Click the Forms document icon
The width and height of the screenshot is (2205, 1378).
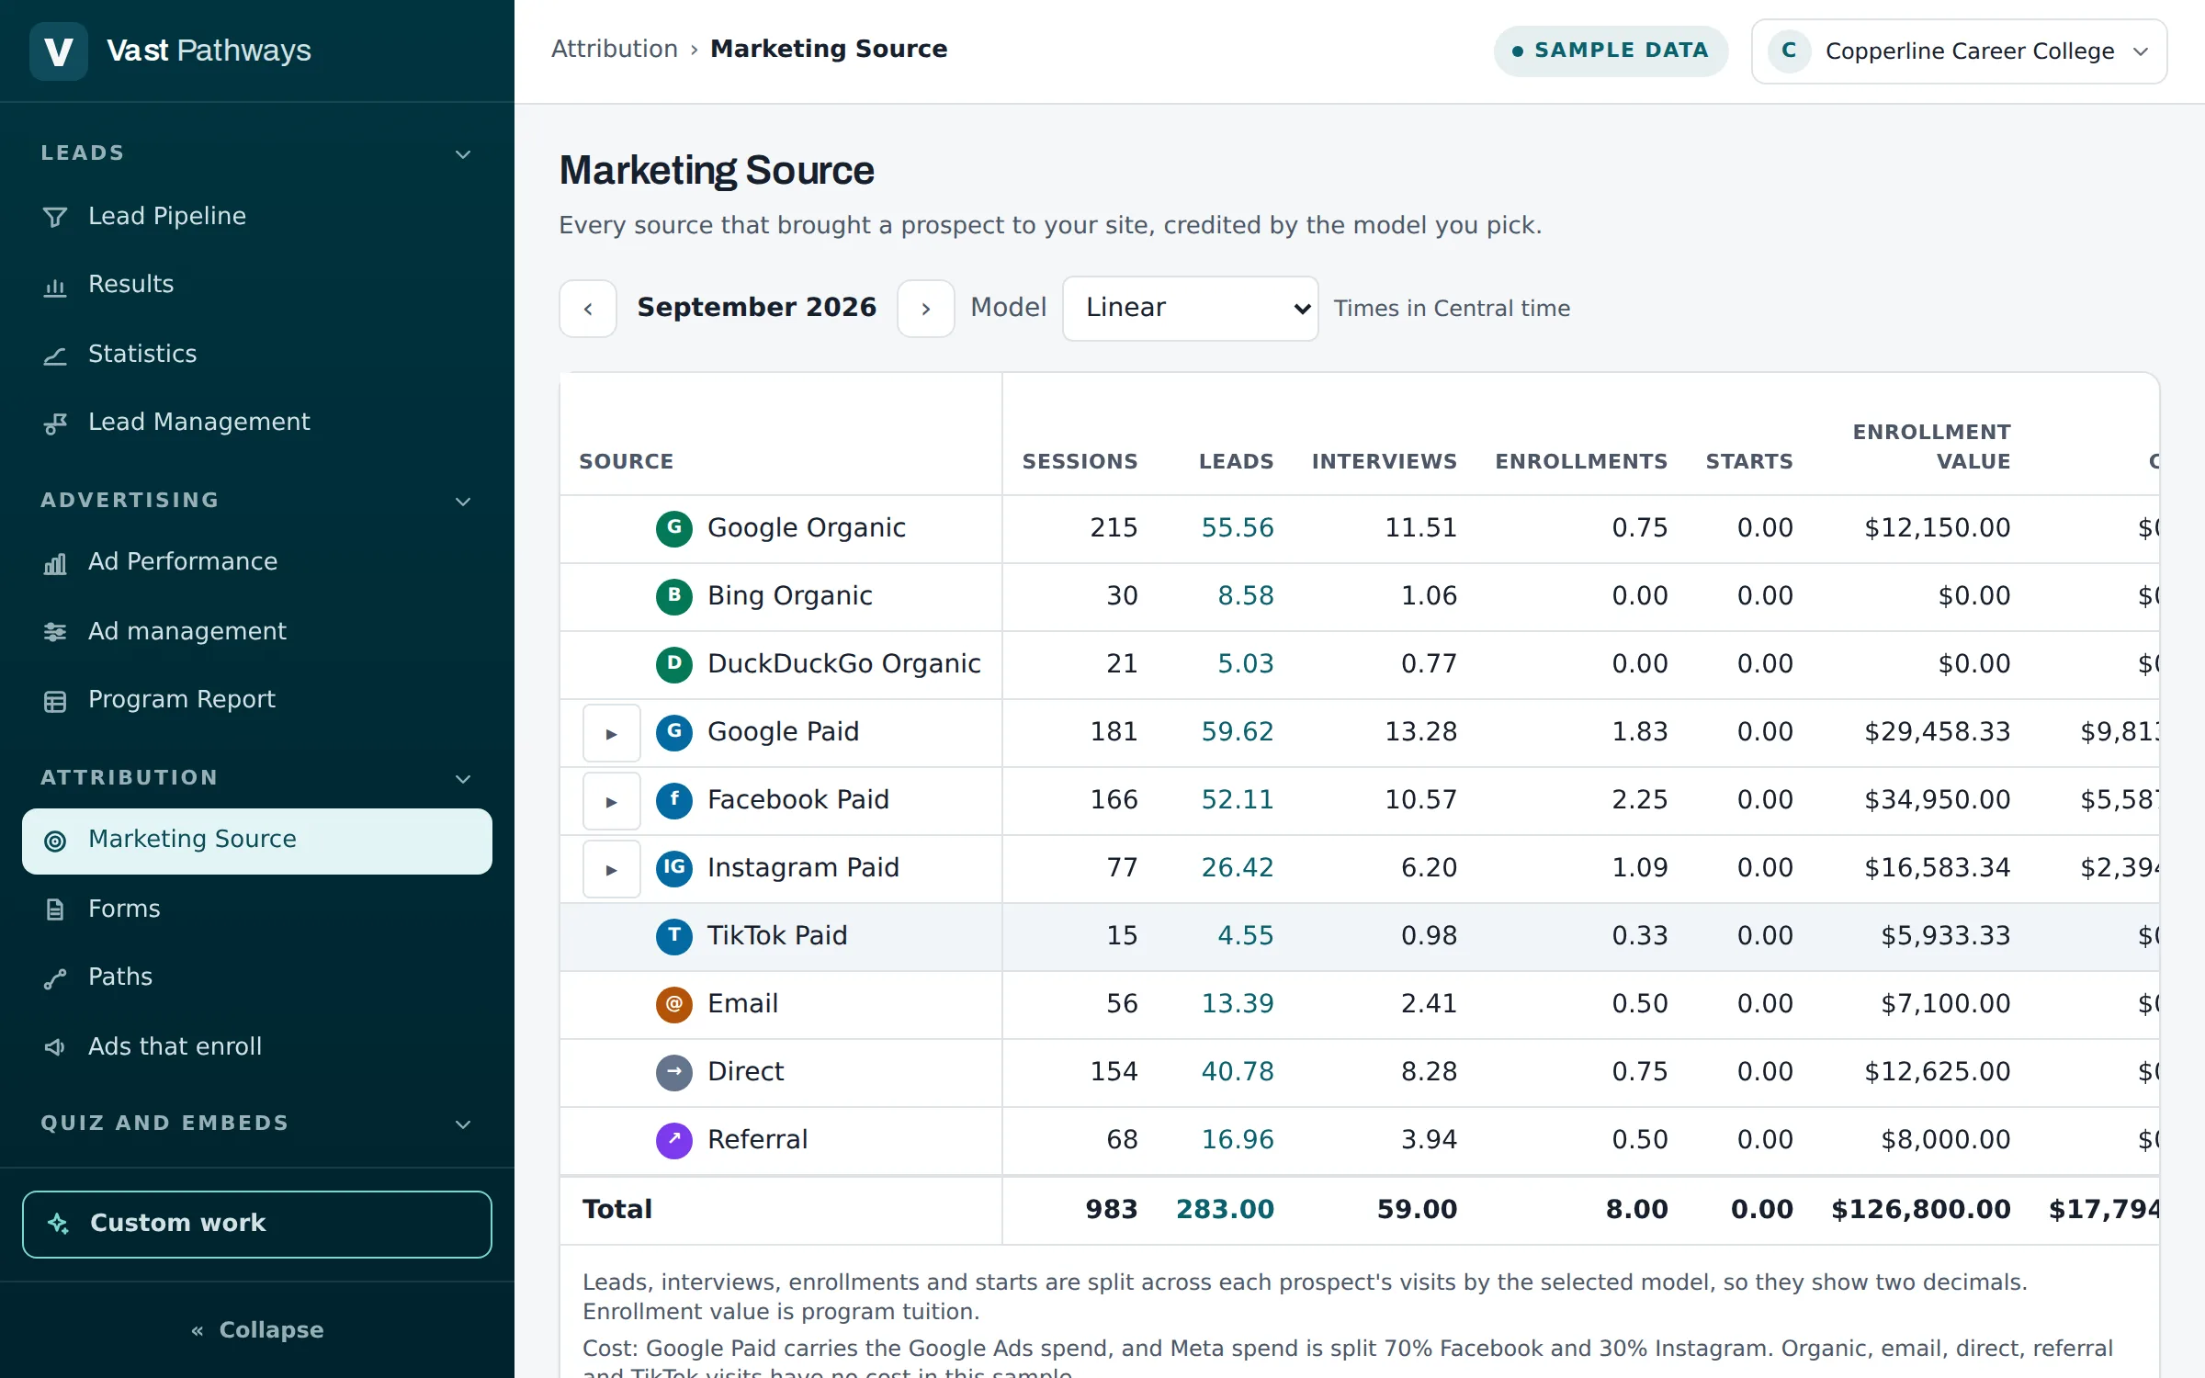(55, 909)
